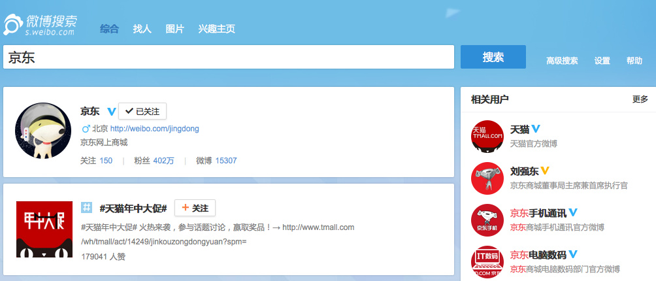This screenshot has height=281, width=656.
Task: Open 京东电脑数码 avatar icon
Action: tap(487, 262)
